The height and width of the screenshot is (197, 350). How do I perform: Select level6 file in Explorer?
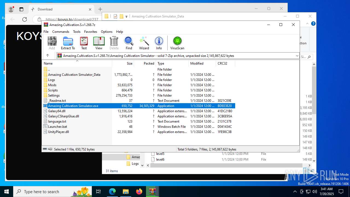[160, 160]
